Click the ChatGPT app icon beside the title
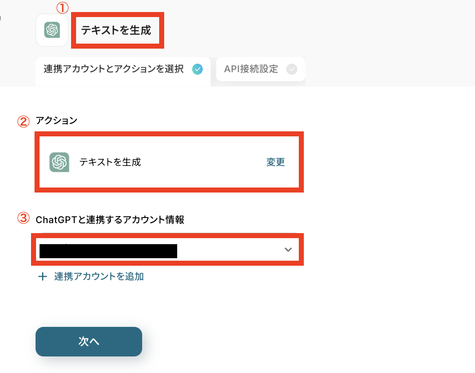 [x=52, y=30]
